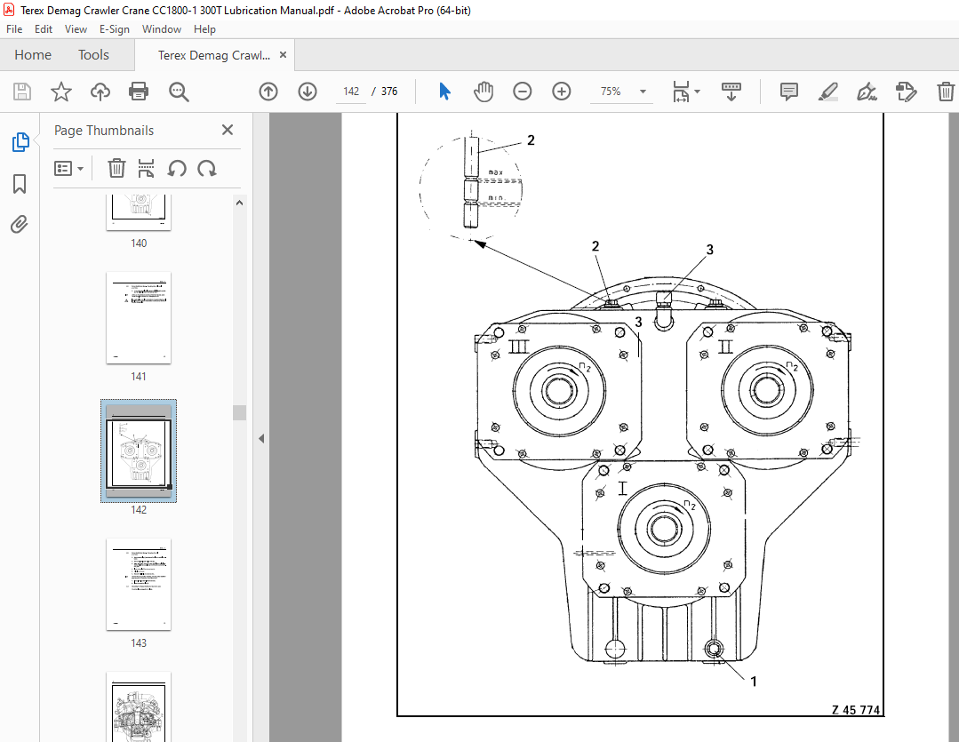Screen dimensions: 959x742
Task: Open the Help menu
Action: (204, 28)
